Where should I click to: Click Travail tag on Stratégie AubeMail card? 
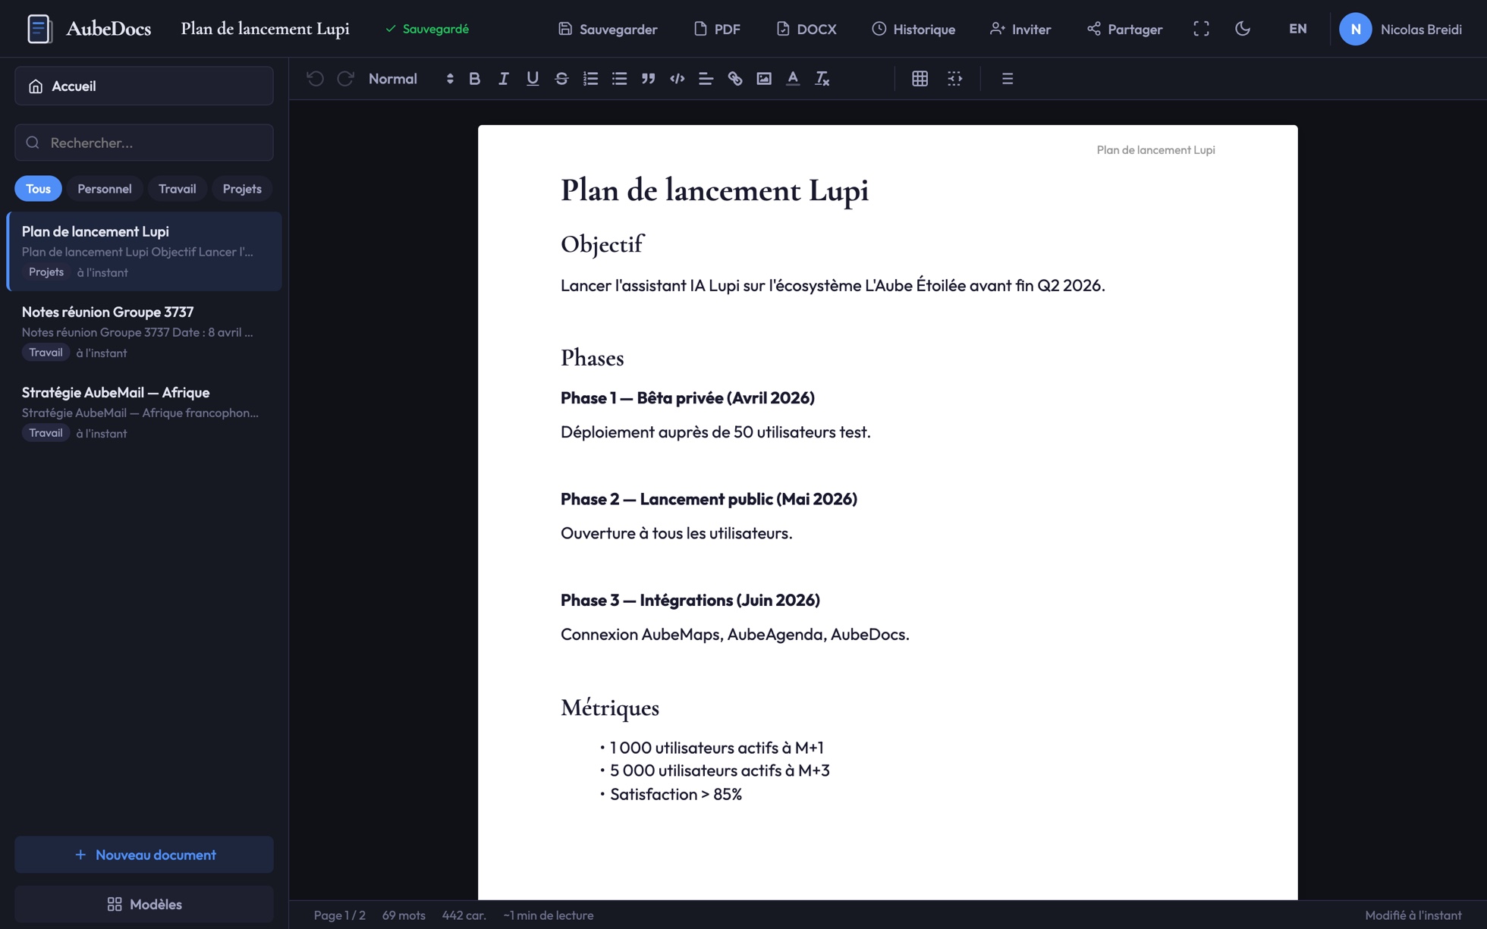(x=46, y=432)
